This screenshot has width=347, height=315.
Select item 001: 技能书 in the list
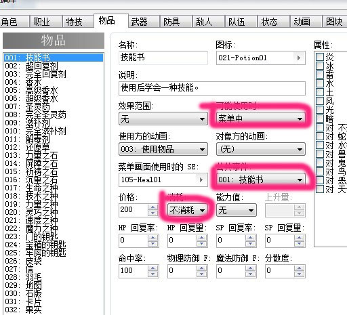[x=54, y=58]
